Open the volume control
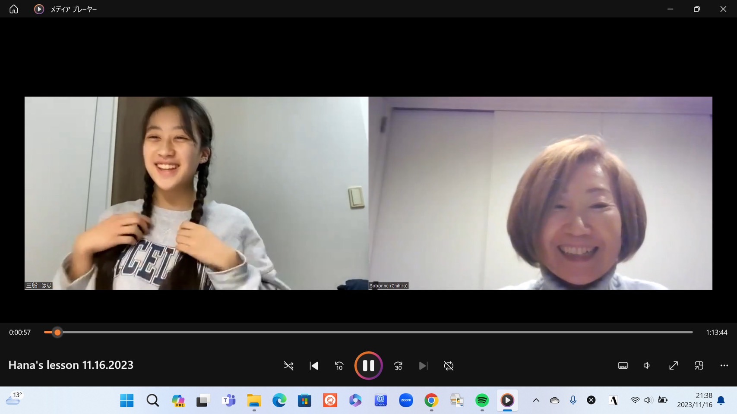737x414 pixels. pyautogui.click(x=647, y=366)
